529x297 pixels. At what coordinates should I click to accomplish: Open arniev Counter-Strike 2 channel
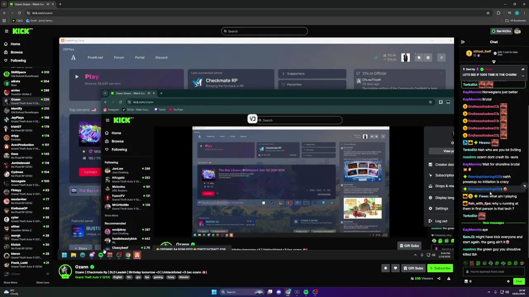(x=26, y=92)
